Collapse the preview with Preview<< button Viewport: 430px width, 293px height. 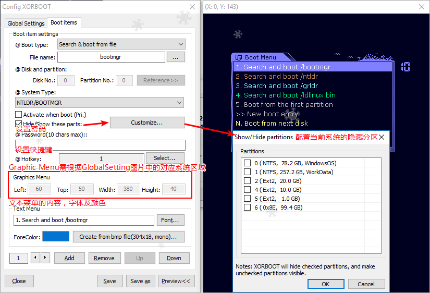[x=176, y=281]
